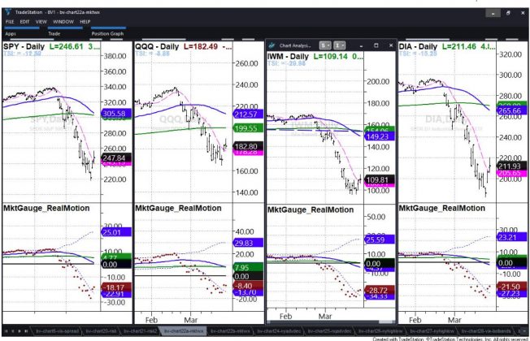Click the Chart Analysis window icon
The height and width of the screenshot is (341, 530).
[272, 45]
